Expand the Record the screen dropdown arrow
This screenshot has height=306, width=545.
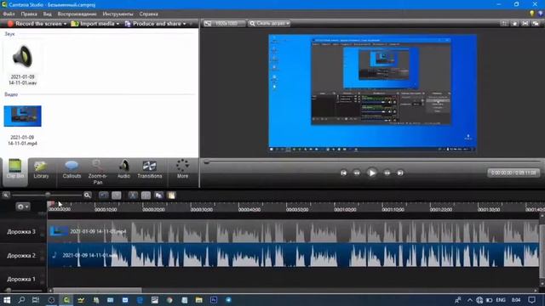65,24
